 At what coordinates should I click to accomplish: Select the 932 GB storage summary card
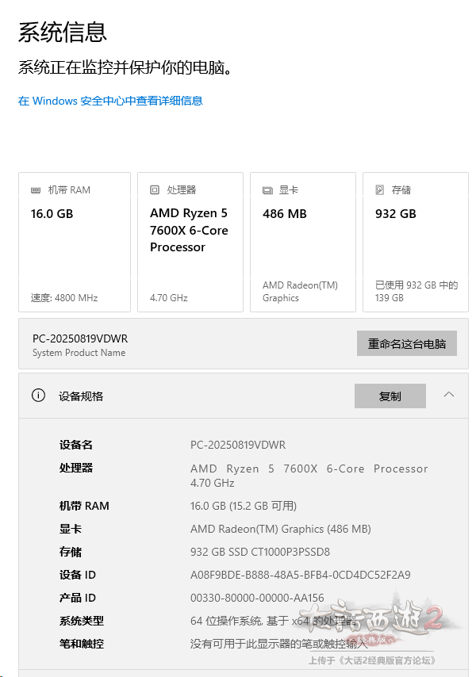416,242
